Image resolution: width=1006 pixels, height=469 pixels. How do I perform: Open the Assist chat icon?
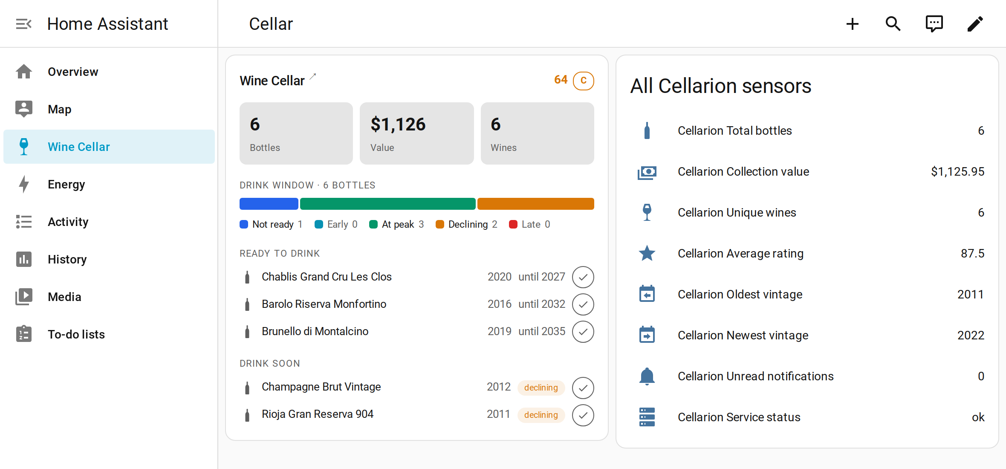[934, 24]
